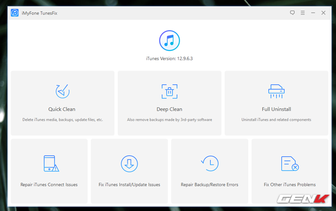Click the Full Uninstall shredder icon

point(277,91)
